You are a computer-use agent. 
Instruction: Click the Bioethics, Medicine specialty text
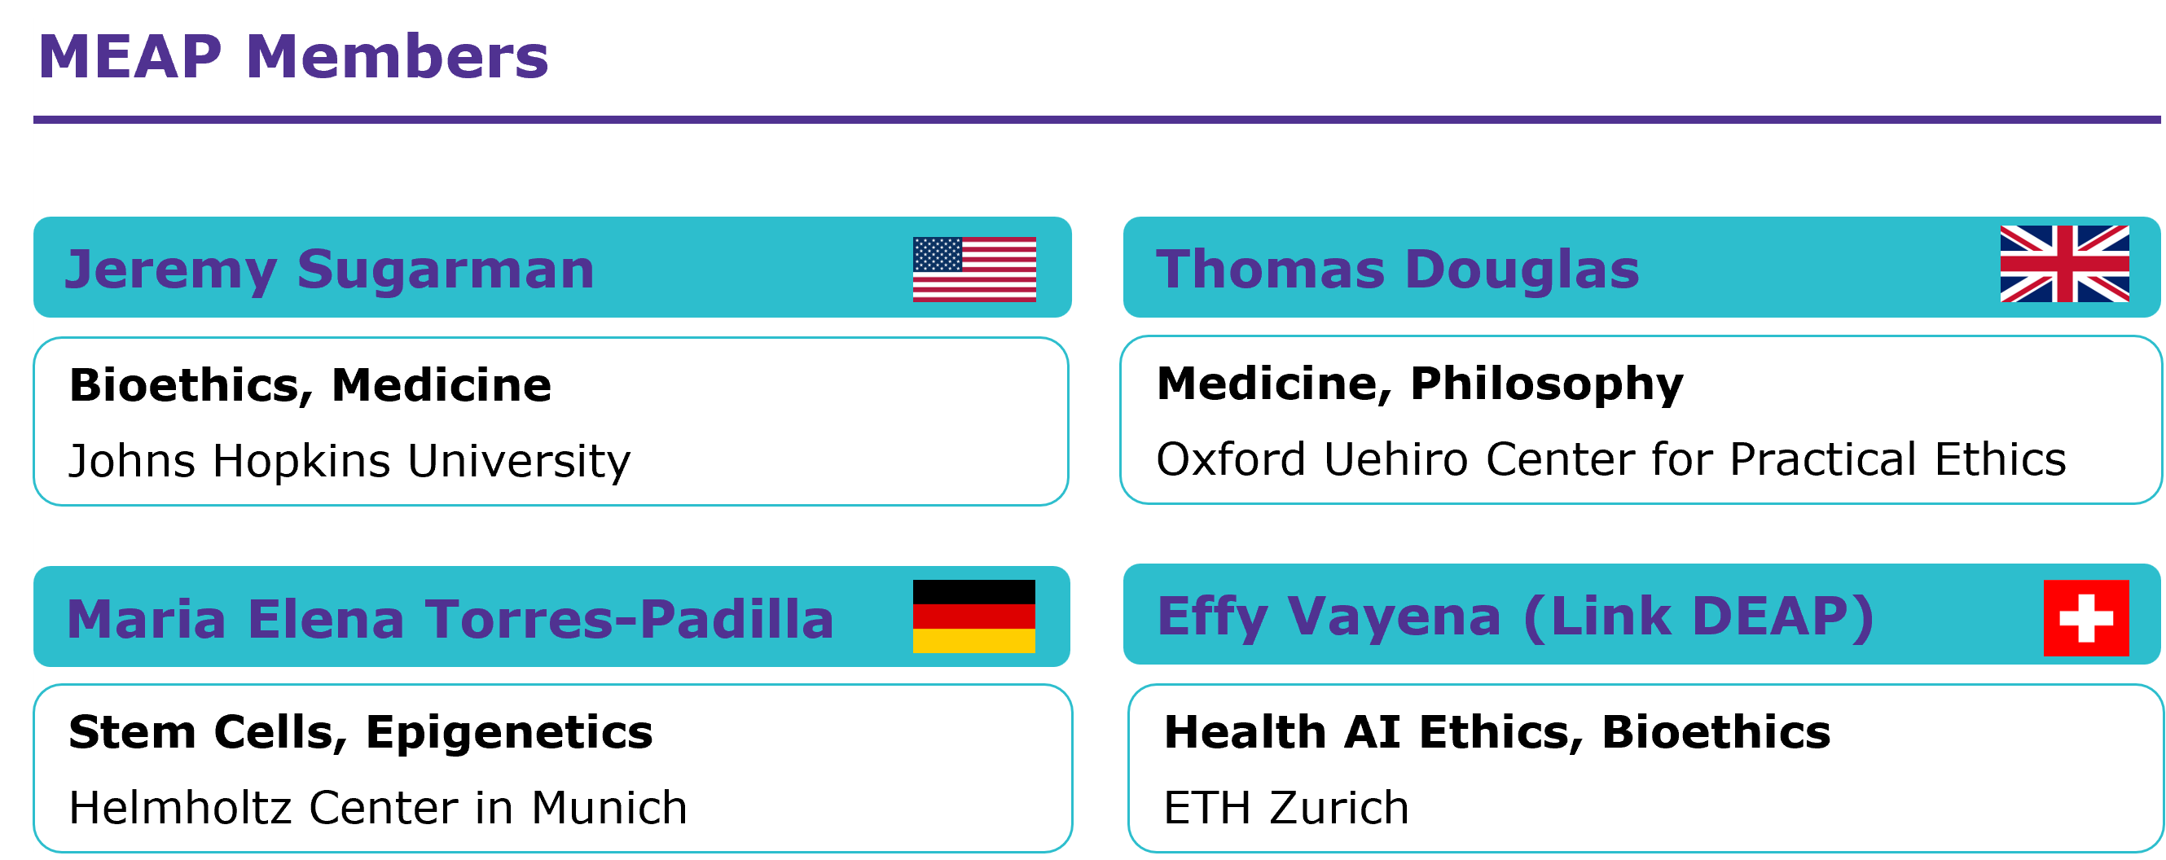pyautogui.click(x=310, y=385)
